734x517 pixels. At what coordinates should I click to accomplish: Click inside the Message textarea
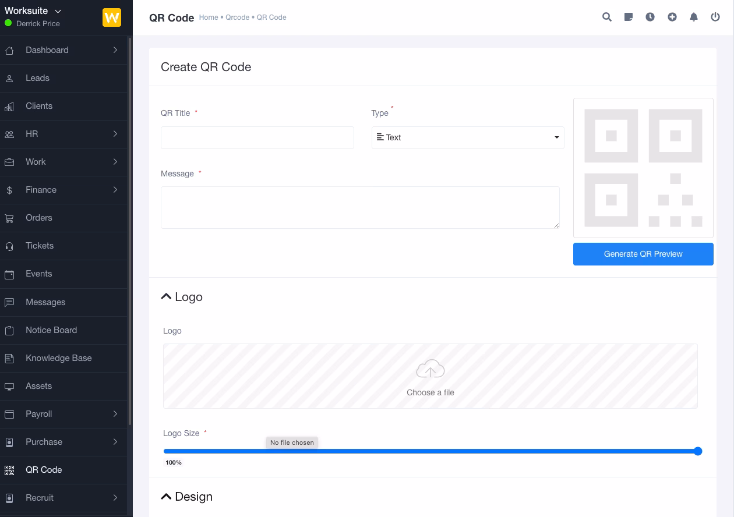click(360, 207)
